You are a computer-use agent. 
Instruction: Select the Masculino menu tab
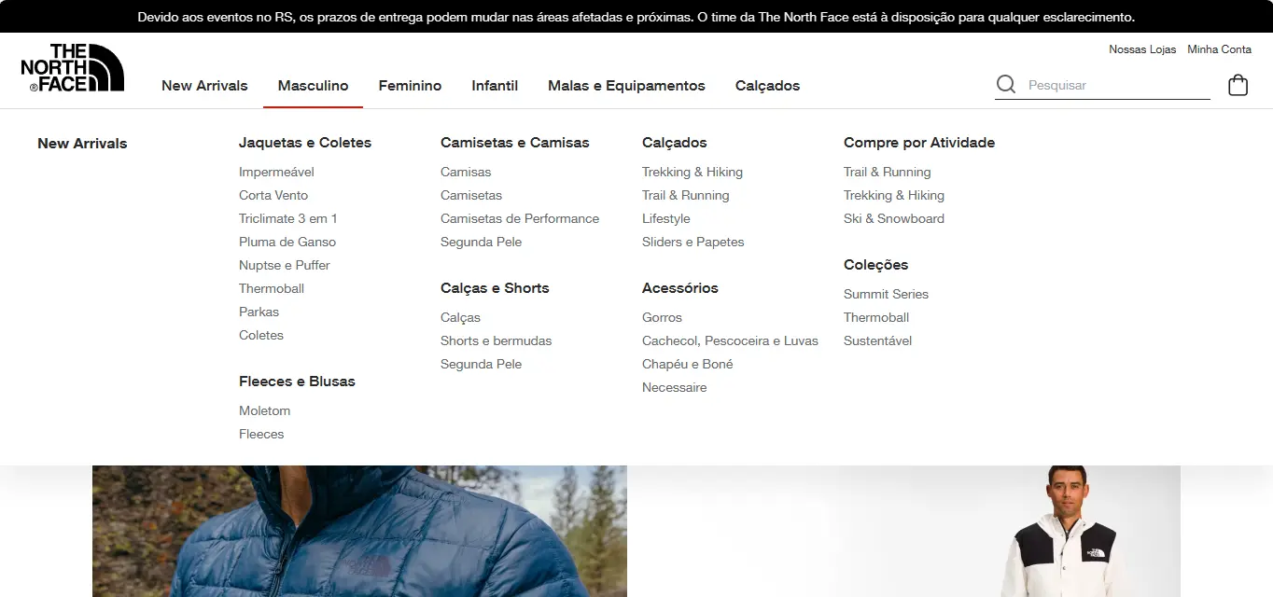[313, 86]
